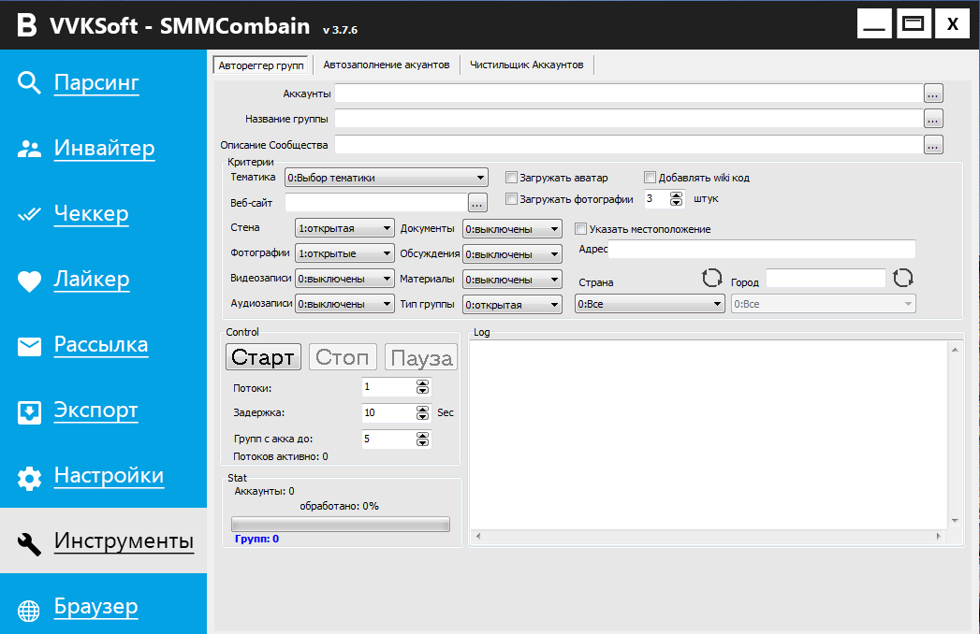Viewport: 980px width, 634px height.
Task: Open the Лайкер section
Action: point(91,280)
